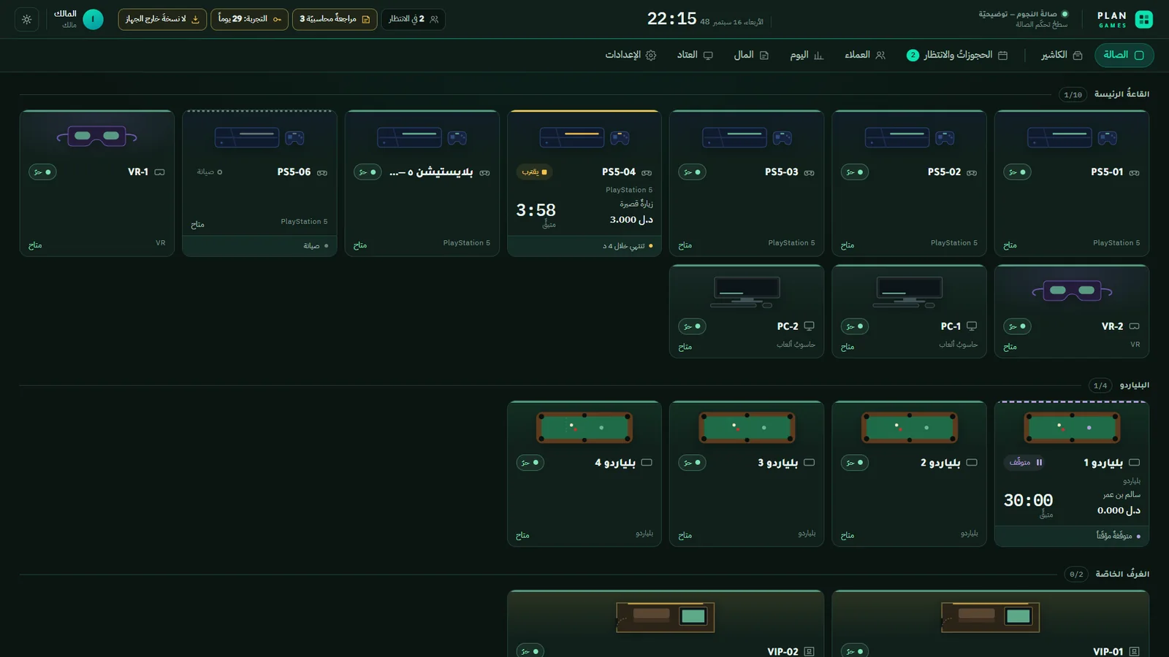
Task: Open the PS5-04 remaining time 3:58
Action: (536, 210)
